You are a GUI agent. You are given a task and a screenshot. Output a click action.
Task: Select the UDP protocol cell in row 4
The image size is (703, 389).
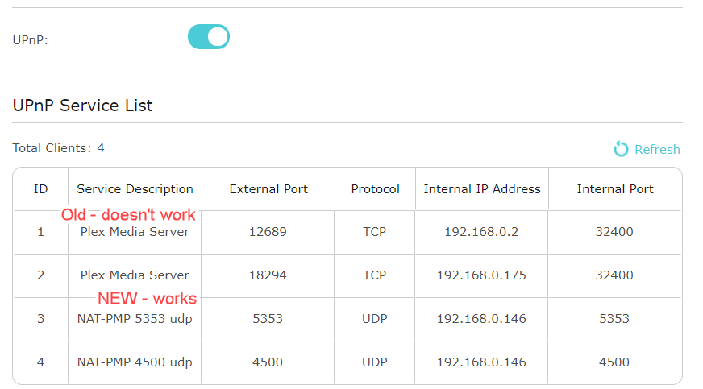(x=374, y=362)
